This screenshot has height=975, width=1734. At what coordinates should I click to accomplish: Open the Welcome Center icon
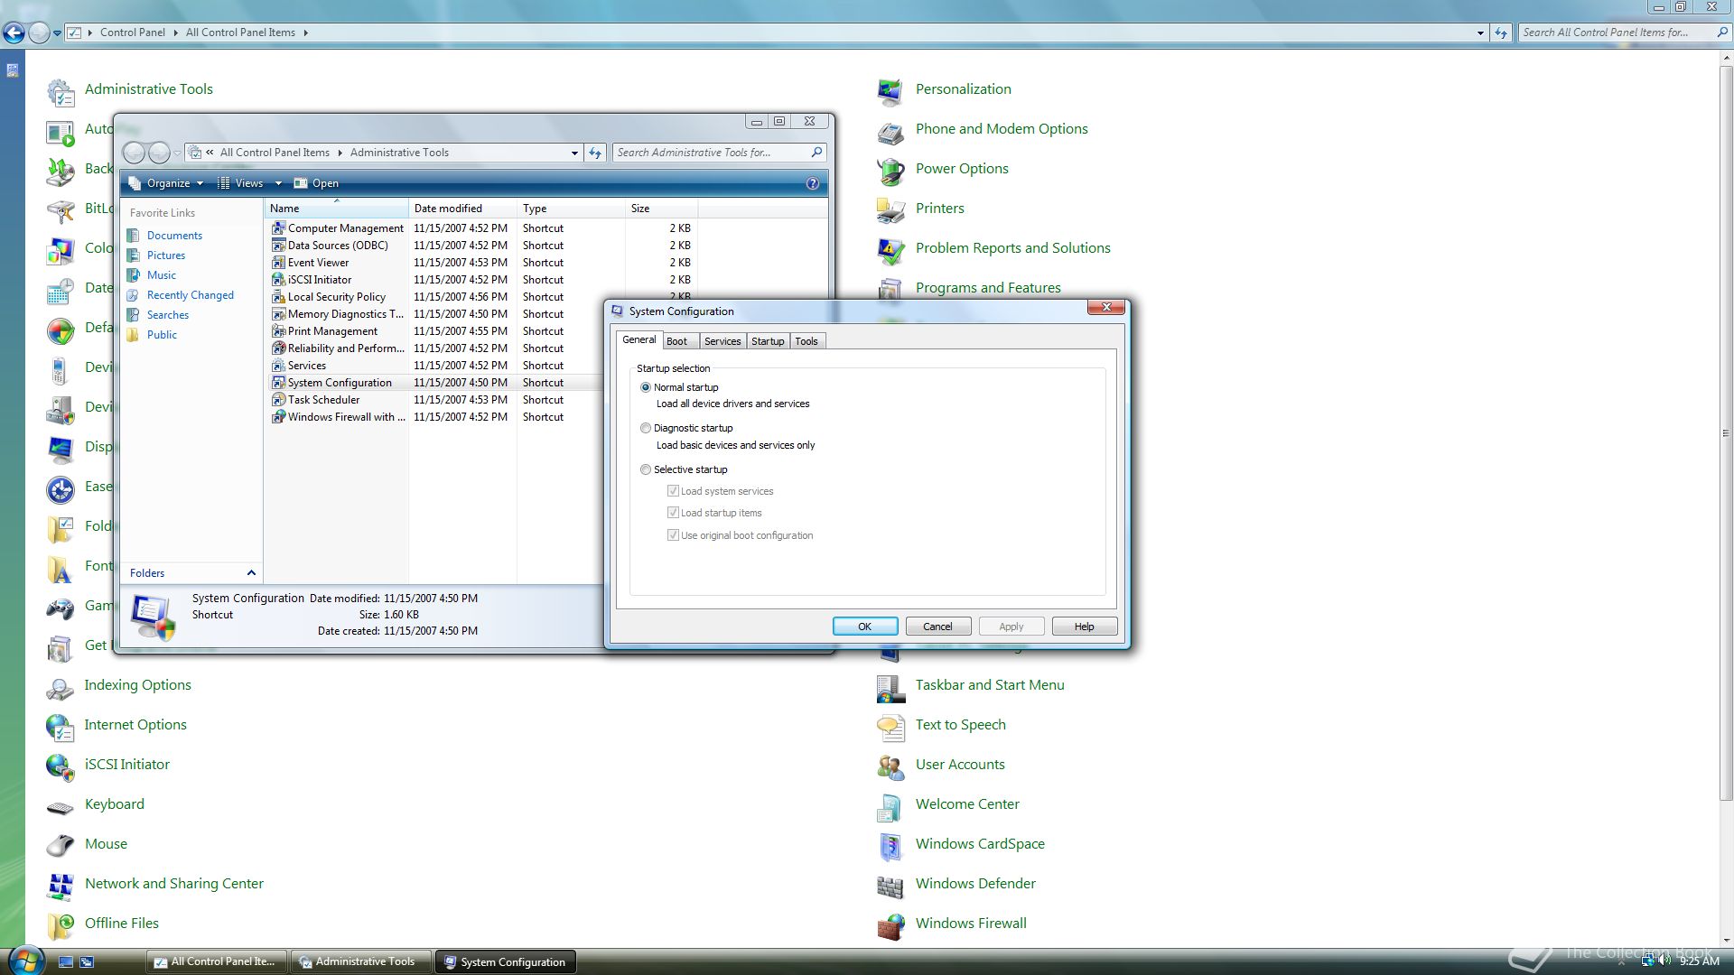click(x=890, y=806)
